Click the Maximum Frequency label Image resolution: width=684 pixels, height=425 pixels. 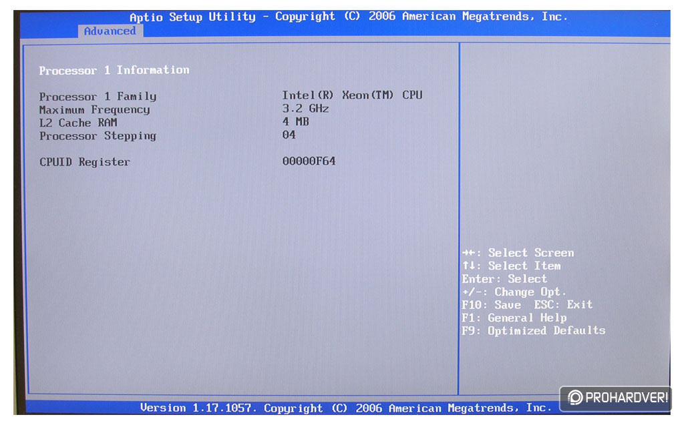coord(95,109)
